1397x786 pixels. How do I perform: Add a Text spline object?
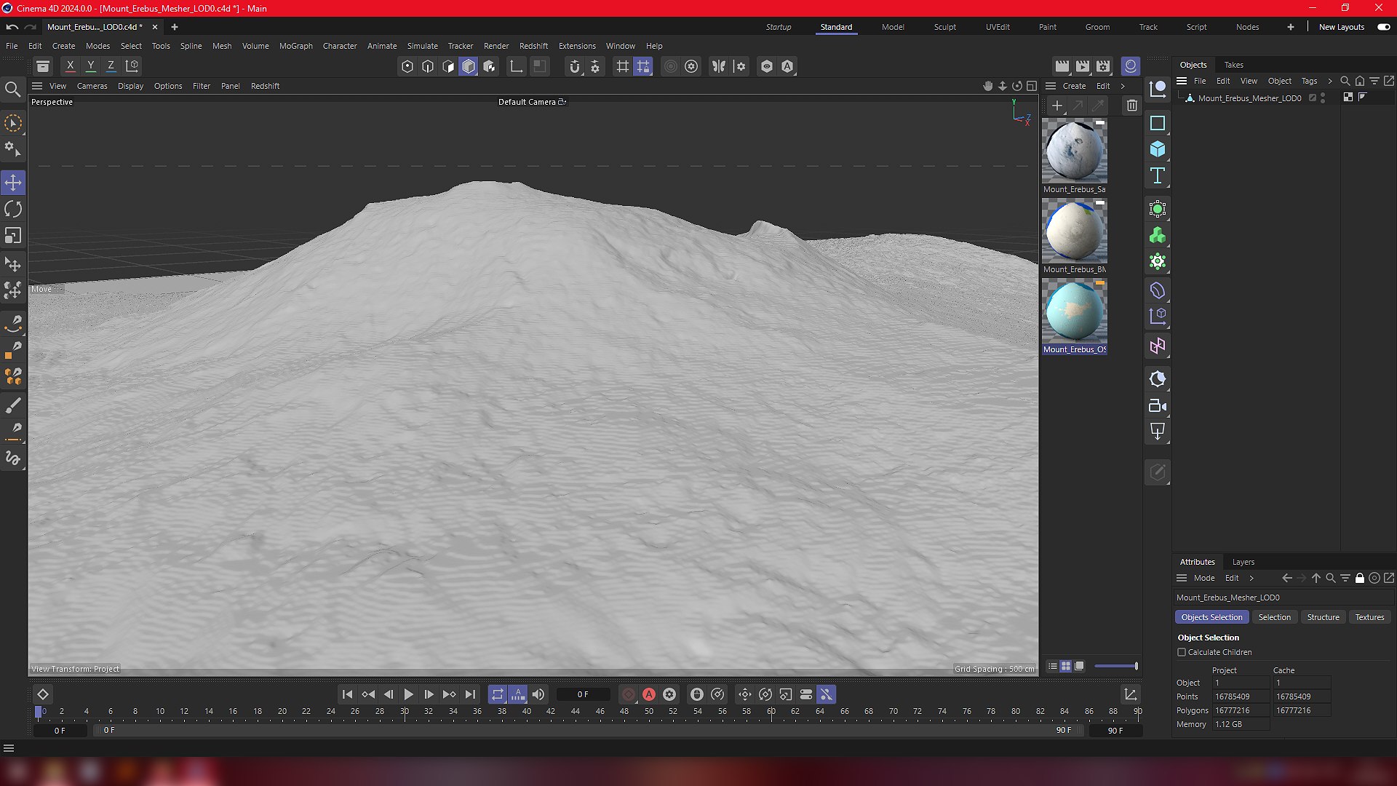1157,175
